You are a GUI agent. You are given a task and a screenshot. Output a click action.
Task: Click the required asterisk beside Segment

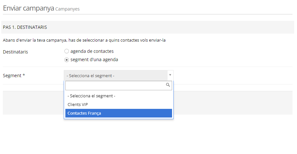(24, 76)
